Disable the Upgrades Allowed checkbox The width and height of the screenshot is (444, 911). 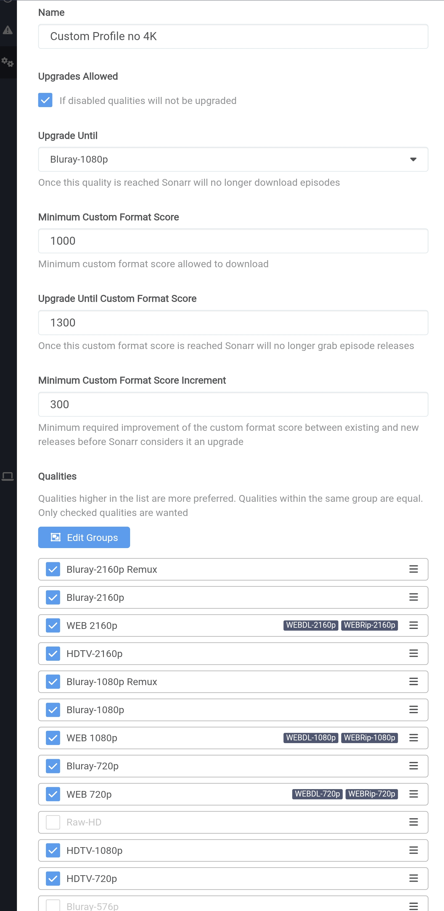click(45, 100)
